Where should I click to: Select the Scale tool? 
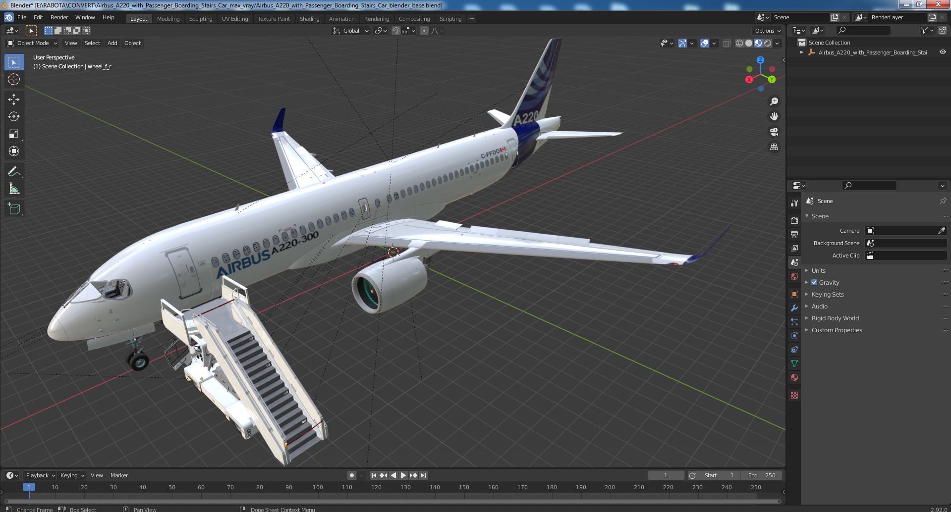(14, 134)
